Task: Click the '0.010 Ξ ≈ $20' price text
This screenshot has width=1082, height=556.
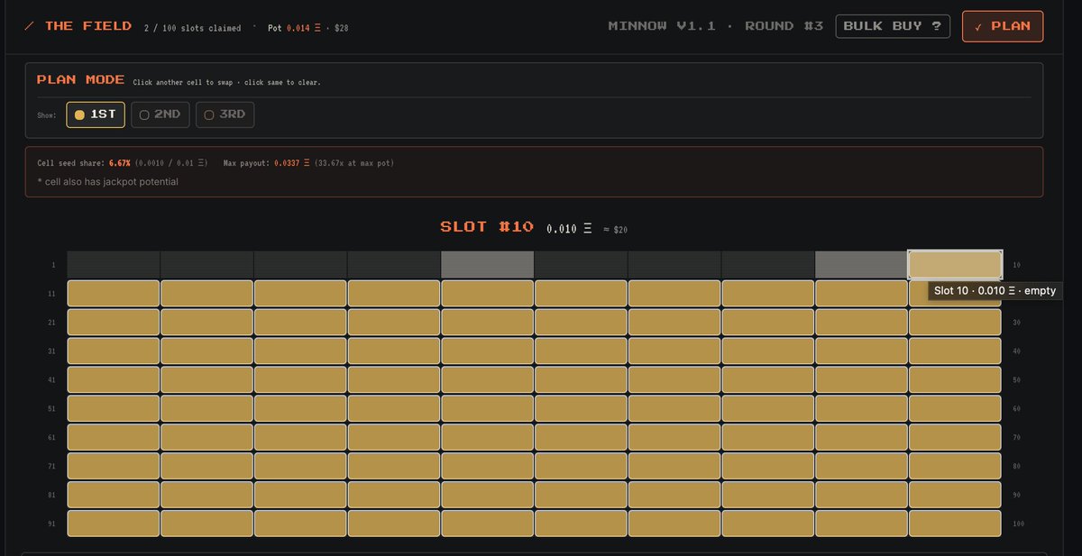Action: coord(587,230)
